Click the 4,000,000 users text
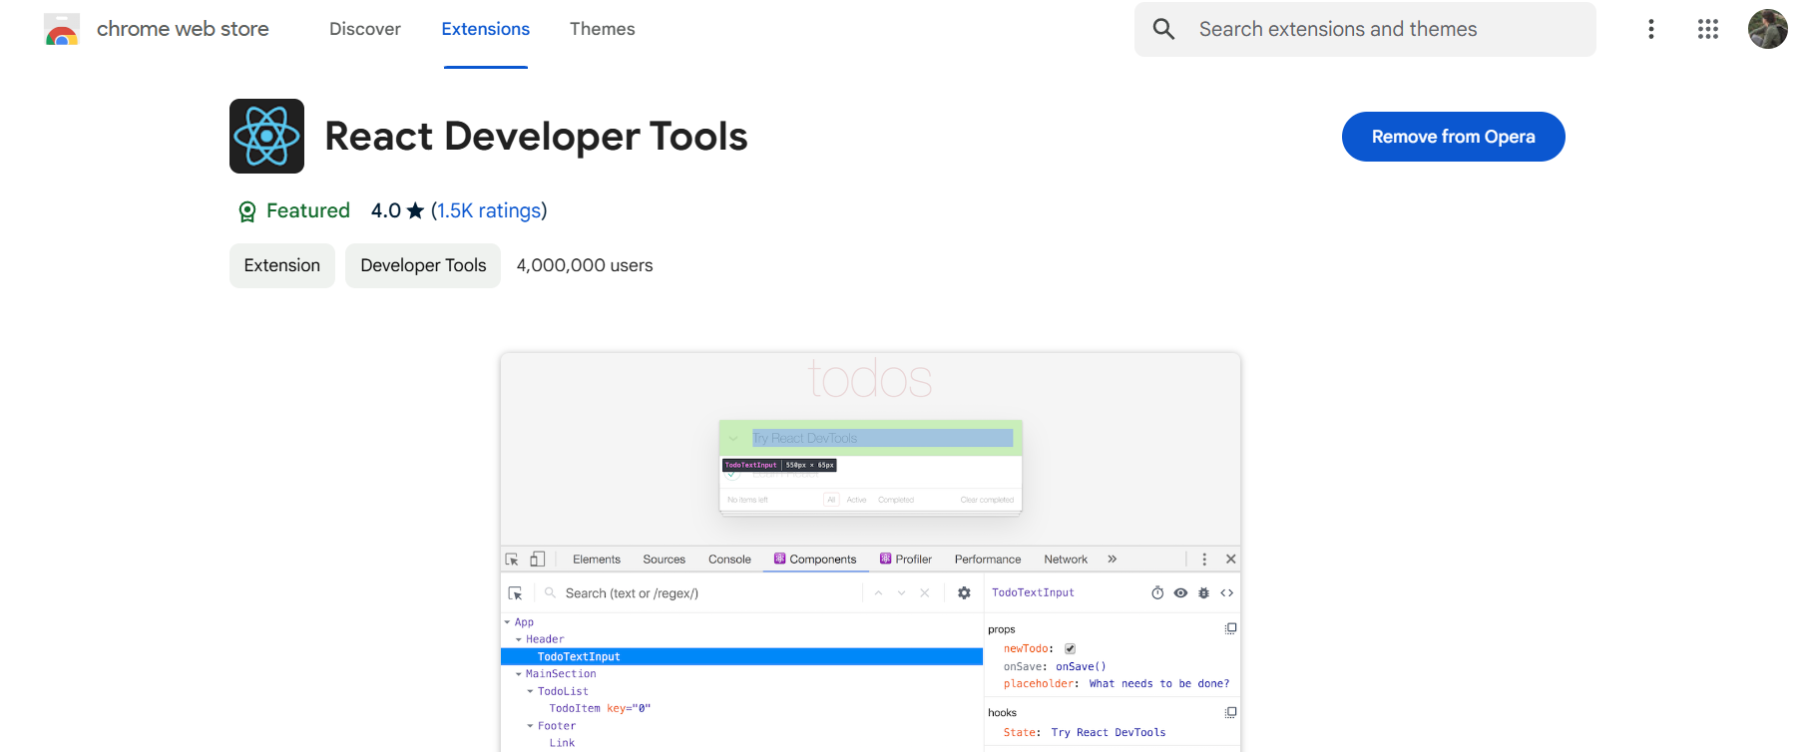Image resolution: width=1801 pixels, height=752 pixels. [585, 265]
